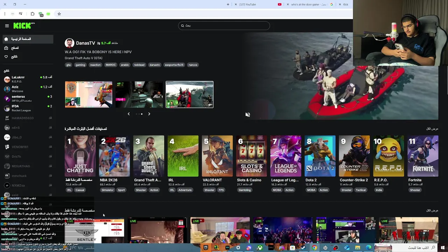Viewport: 448px width, 252px height.
Task: Open the VALORANT category card
Action: coord(217,156)
